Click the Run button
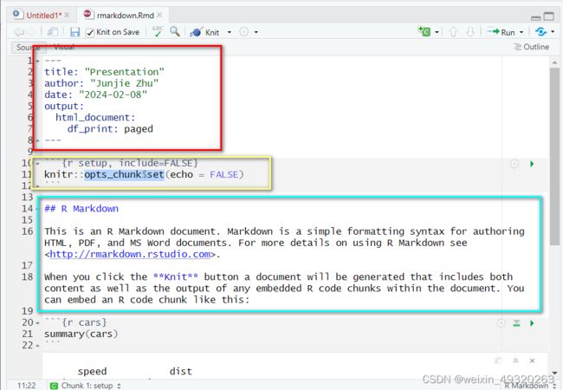The width and height of the screenshot is (563, 390). click(502, 32)
